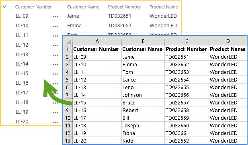Open ellipsis menu for LL-12 list item
Screen dimensions: 248x145
tap(55, 45)
